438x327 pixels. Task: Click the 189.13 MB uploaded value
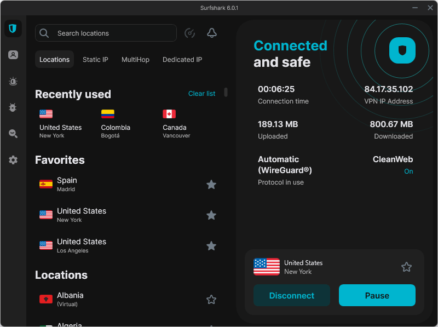click(278, 124)
